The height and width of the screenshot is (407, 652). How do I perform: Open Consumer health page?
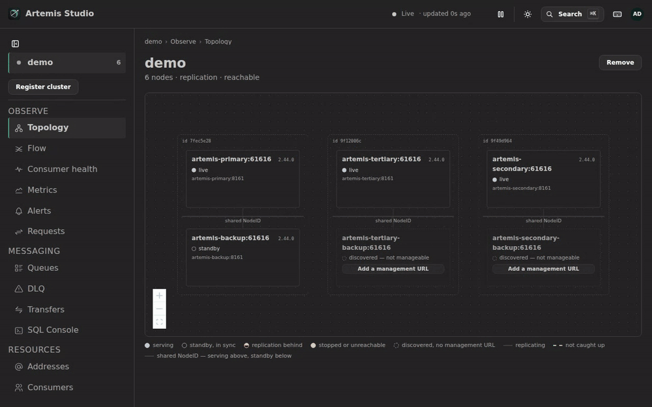point(67,169)
